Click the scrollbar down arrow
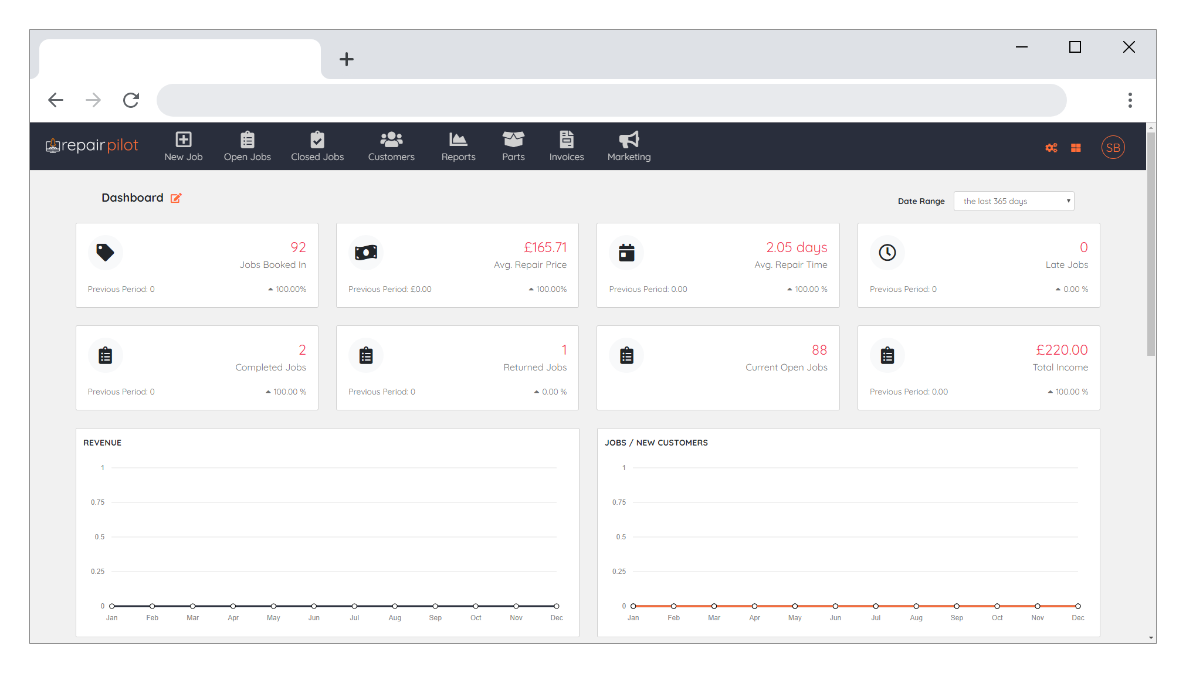The image size is (1186, 673). 1151,638
